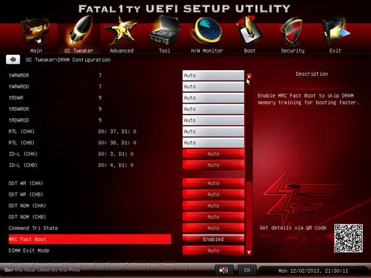Open the H/W Monitor radar icon
Screen dimensions: 371x278
pos(207,31)
